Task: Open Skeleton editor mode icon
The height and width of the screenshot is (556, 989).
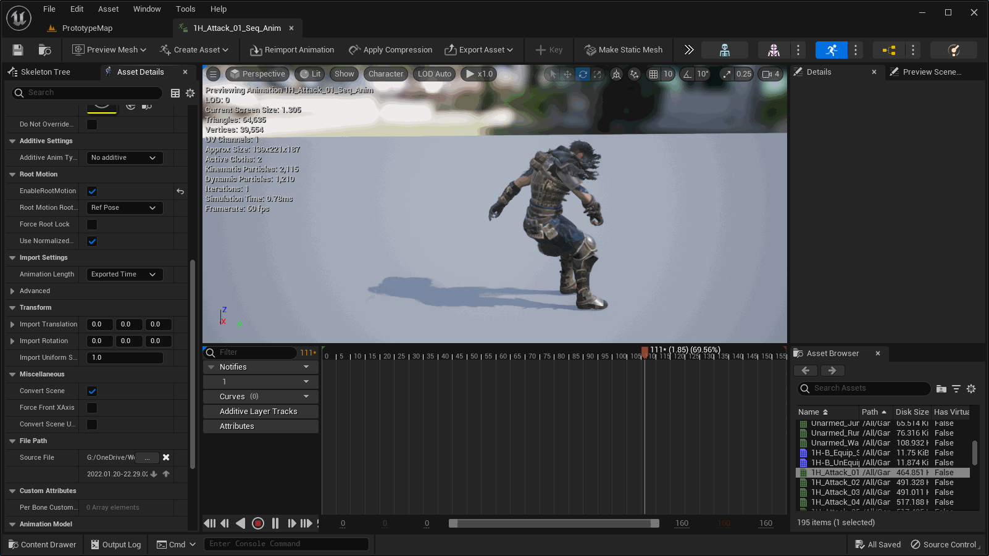Action: [x=725, y=50]
